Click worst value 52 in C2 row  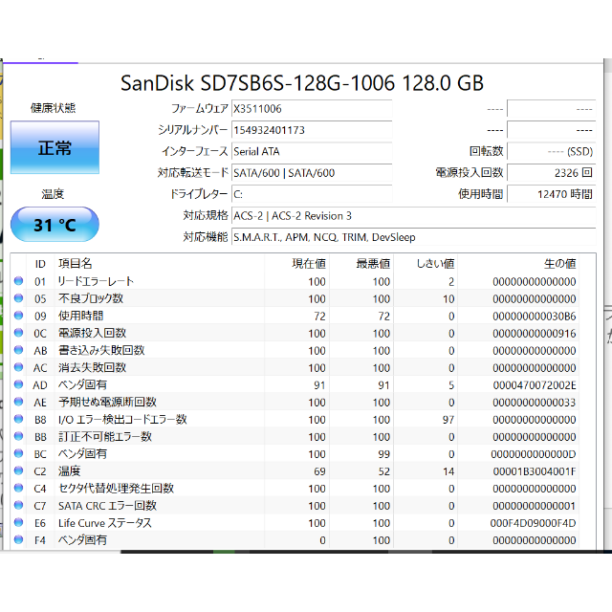click(x=384, y=471)
